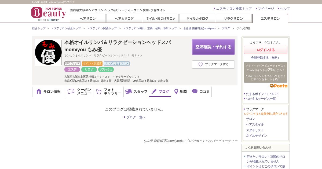Click the よくある問い合わせ heading
Image resolution: width=322 pixels, height=169 pixels.
pos(258,148)
